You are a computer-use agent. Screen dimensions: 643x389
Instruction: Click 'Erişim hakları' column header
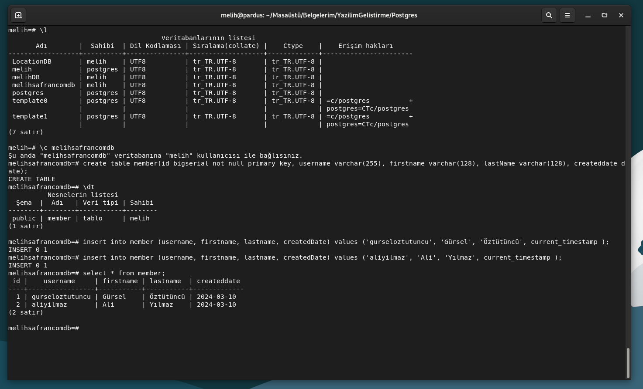pos(366,46)
